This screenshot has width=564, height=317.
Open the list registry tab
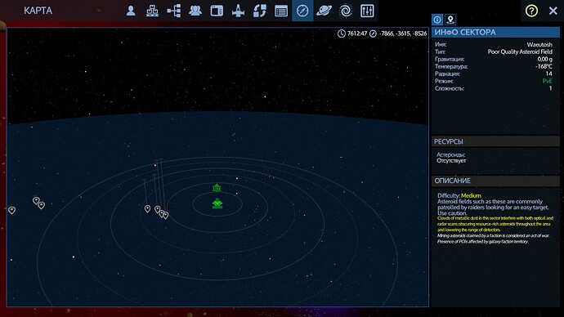pos(281,11)
